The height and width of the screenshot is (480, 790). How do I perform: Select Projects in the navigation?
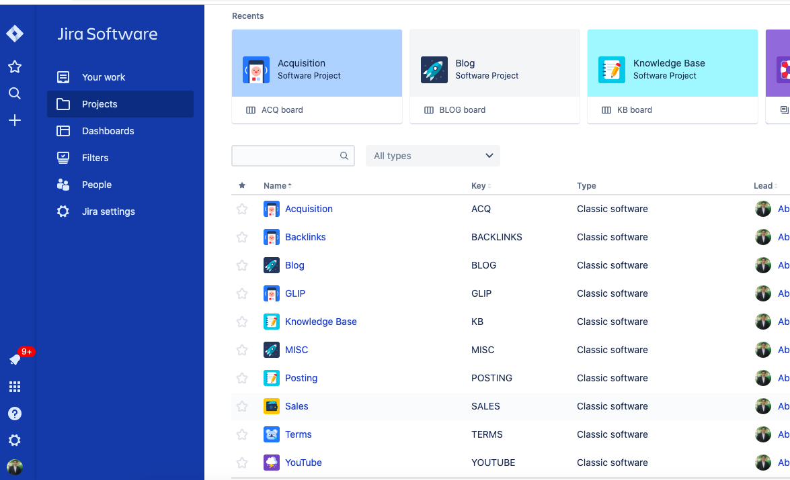click(120, 104)
